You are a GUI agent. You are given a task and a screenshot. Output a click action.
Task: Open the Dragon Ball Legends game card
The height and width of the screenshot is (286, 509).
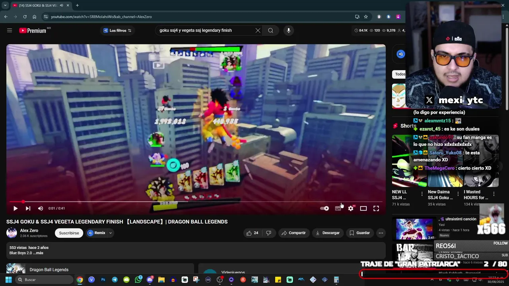pos(100,269)
